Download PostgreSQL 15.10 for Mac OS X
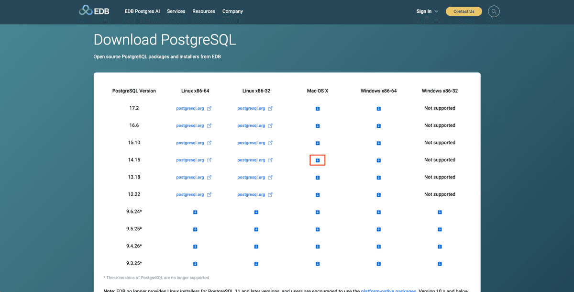 (318, 143)
